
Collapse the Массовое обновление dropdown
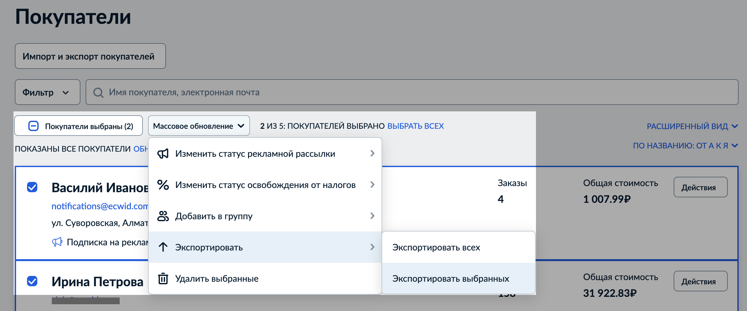tap(199, 126)
